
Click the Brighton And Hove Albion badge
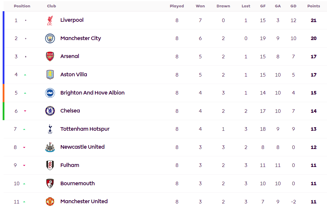click(x=50, y=93)
